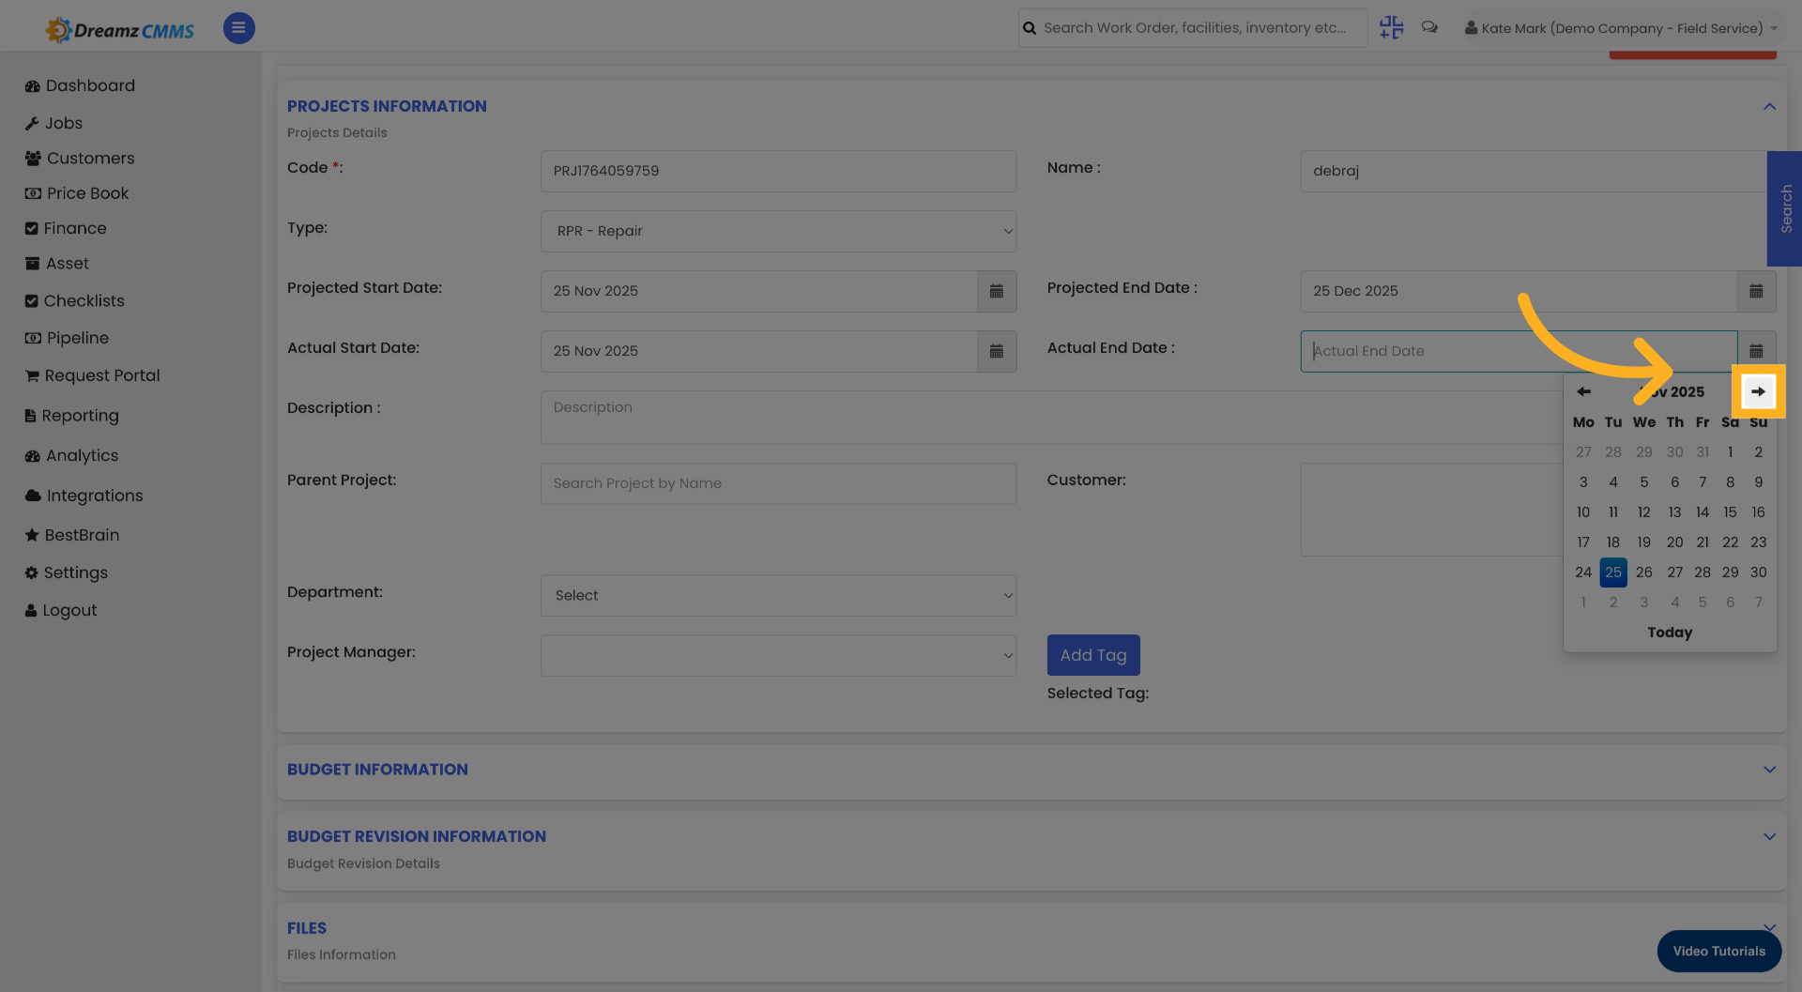Go to next month in calendar
This screenshot has width=1802, height=992.
click(x=1758, y=391)
